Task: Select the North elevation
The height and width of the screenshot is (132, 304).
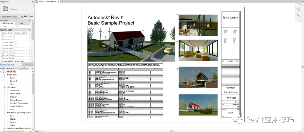Action: coord(13,119)
